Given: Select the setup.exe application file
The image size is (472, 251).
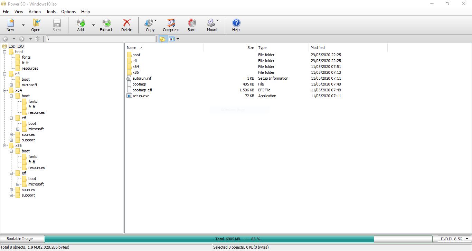Looking at the screenshot, I should [x=141, y=96].
